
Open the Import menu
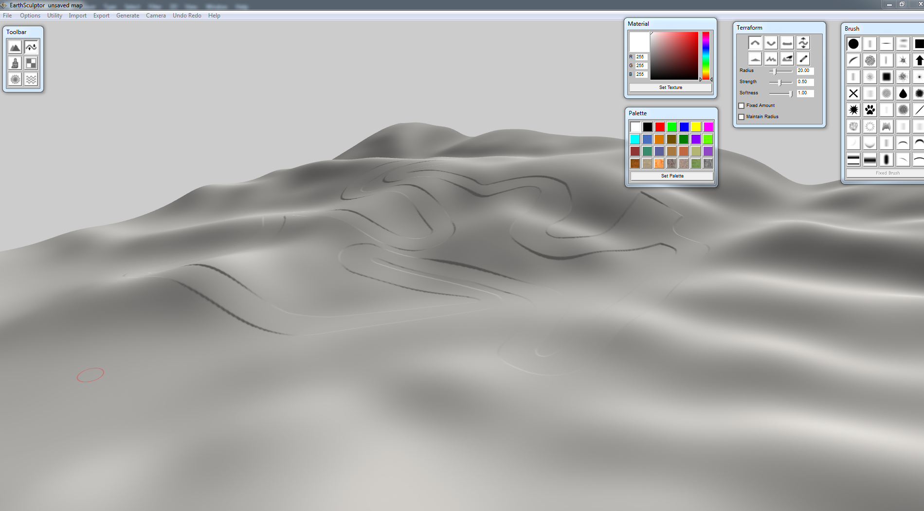click(77, 16)
